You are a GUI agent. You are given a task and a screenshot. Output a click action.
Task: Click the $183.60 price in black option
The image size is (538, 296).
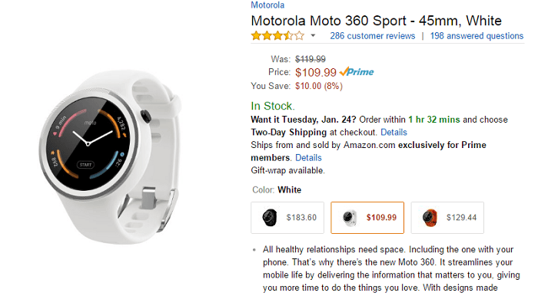[x=301, y=218]
